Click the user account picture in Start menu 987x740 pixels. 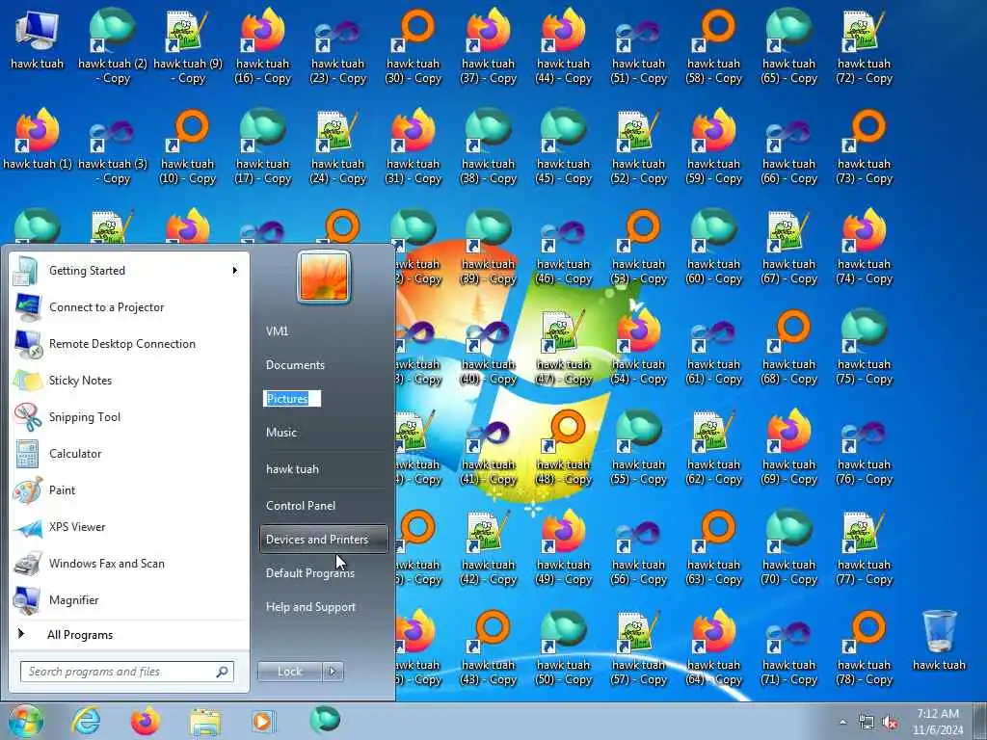(324, 277)
